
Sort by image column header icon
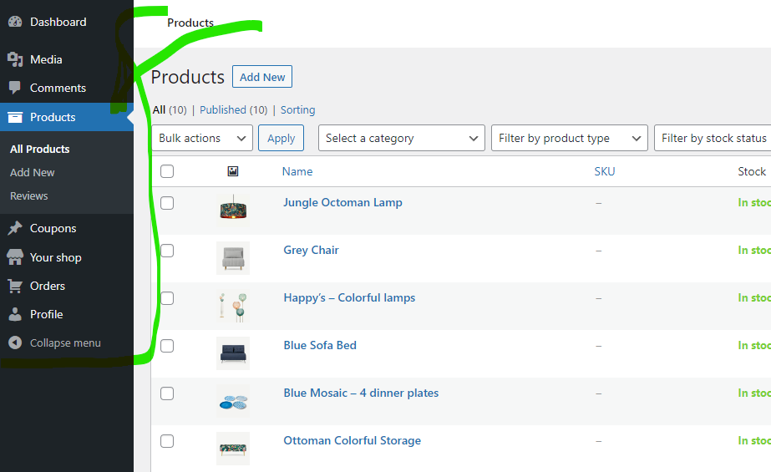233,171
